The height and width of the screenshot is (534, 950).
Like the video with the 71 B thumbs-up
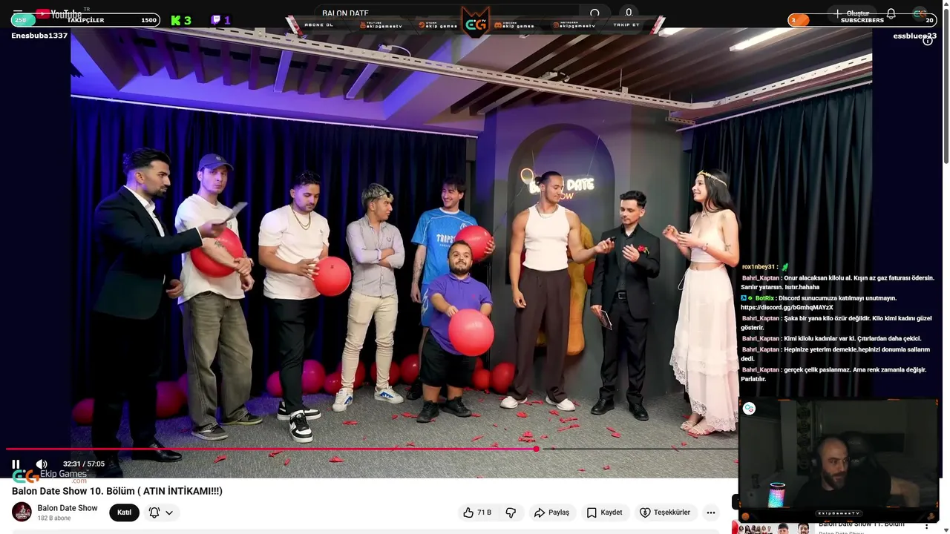477,512
